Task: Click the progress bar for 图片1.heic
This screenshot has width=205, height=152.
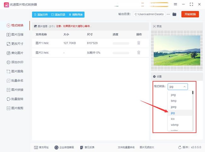Action: [x=121, y=43]
